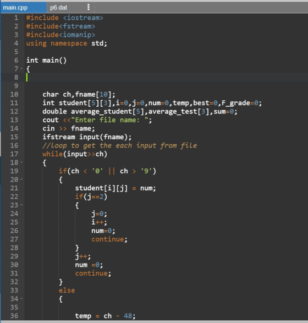Click 'using namespace std;' line

tap(67, 43)
